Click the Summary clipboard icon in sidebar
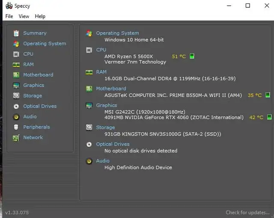The image size is (274, 218). pos(16,33)
